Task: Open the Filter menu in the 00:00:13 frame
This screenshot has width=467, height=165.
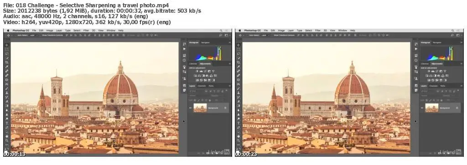Action: coord(86,30)
